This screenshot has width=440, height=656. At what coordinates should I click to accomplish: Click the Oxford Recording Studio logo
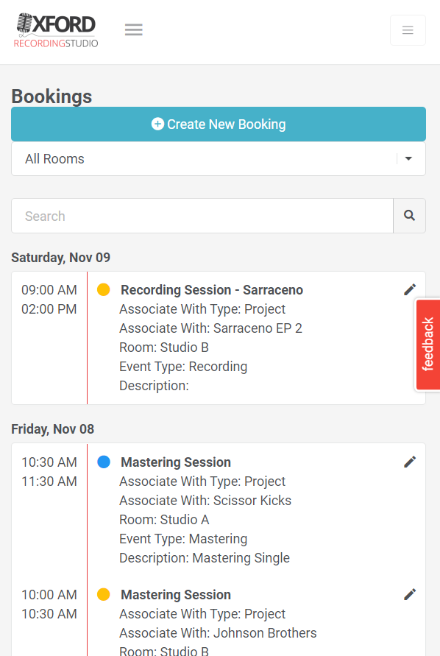[56, 30]
